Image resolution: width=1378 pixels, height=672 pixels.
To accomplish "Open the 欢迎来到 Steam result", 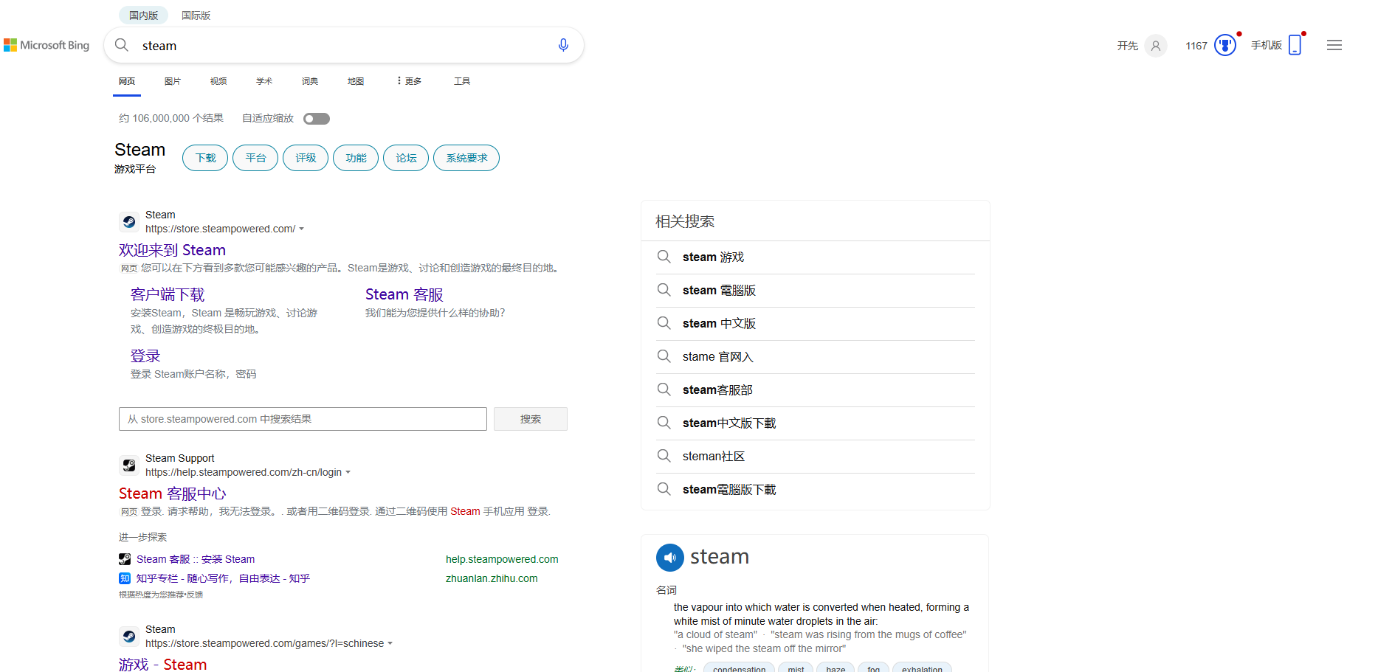I will click(x=172, y=250).
